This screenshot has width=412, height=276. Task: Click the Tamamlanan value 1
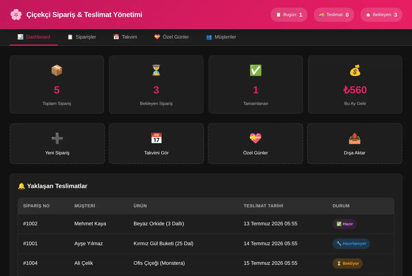coord(256,90)
